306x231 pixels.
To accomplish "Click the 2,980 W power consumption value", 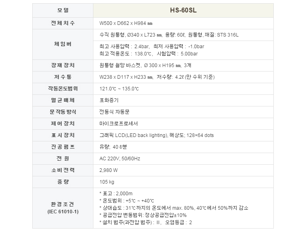I will 108,170.
